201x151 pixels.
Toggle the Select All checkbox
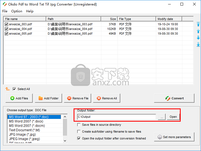click(14, 89)
